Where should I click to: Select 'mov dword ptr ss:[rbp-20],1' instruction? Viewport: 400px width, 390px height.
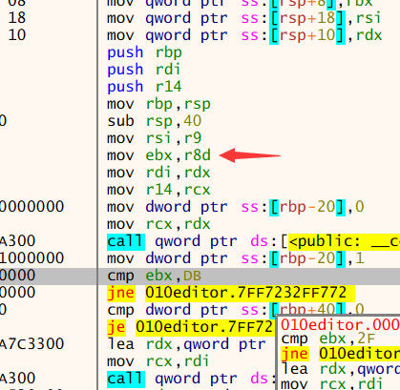(x=236, y=258)
